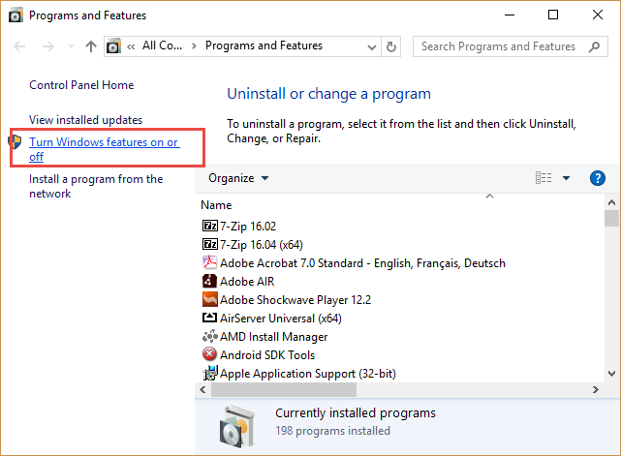Viewport: 621px width, 456px height.
Task: Click All Co... breadcrumb segment
Action: (162, 46)
